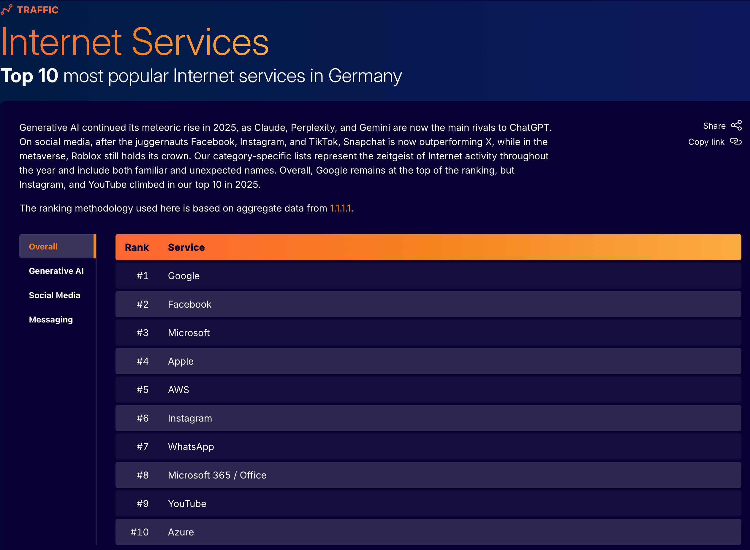Click the Service column header
The height and width of the screenshot is (550, 750).
click(186, 247)
